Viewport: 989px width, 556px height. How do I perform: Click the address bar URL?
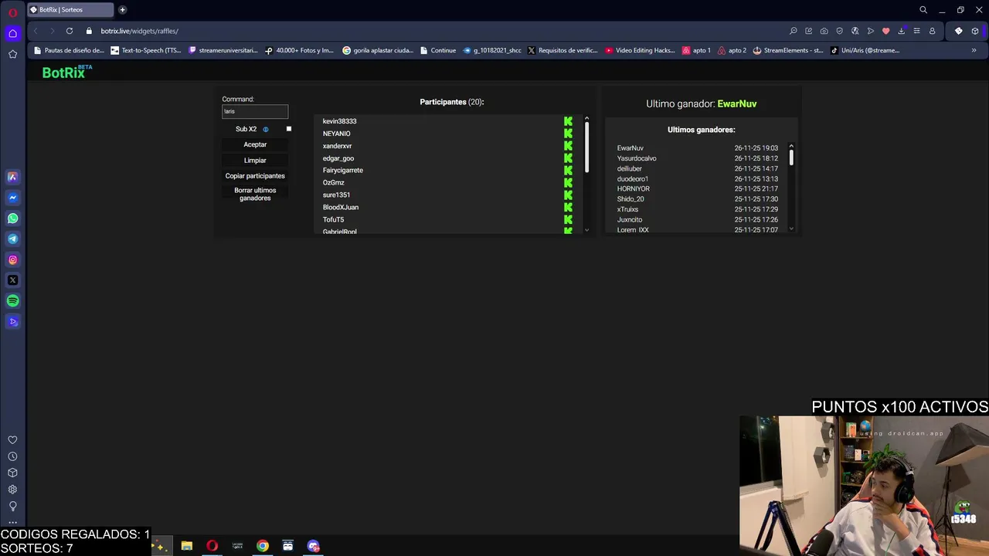click(x=140, y=31)
